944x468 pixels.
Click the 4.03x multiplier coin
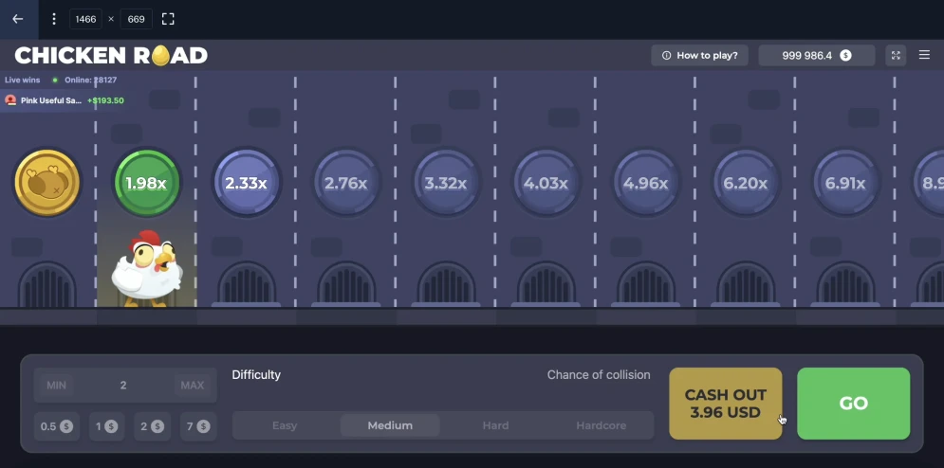(546, 183)
